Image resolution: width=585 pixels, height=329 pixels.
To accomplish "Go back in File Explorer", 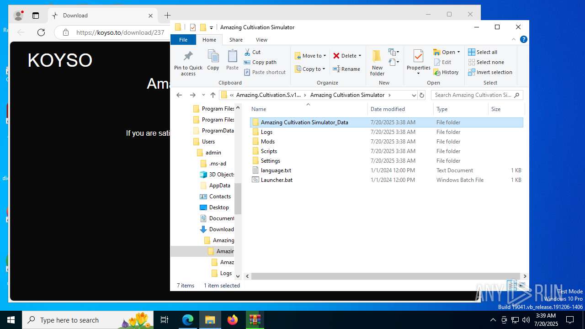I will click(x=179, y=95).
